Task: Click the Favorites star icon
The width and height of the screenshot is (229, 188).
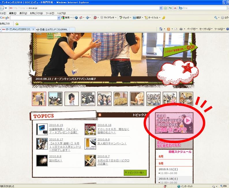Action: (17, 24)
